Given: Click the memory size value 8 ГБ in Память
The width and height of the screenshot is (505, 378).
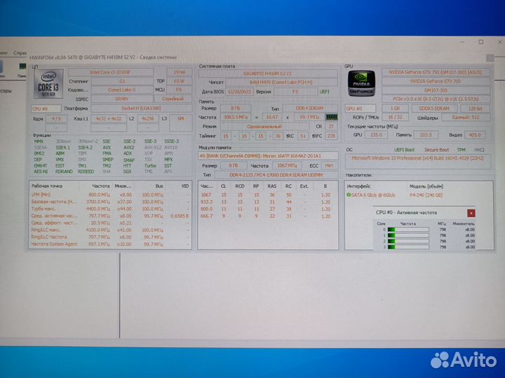Looking at the screenshot, I should point(235,108).
